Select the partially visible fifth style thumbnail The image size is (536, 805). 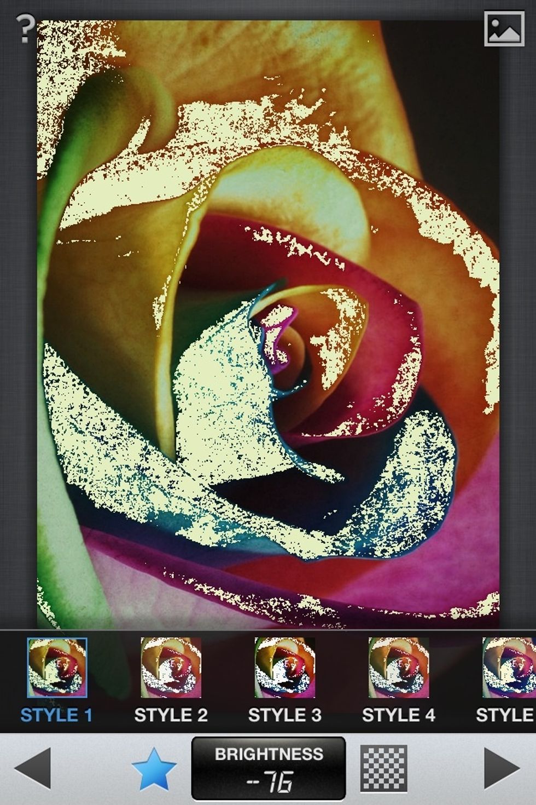[510, 668]
